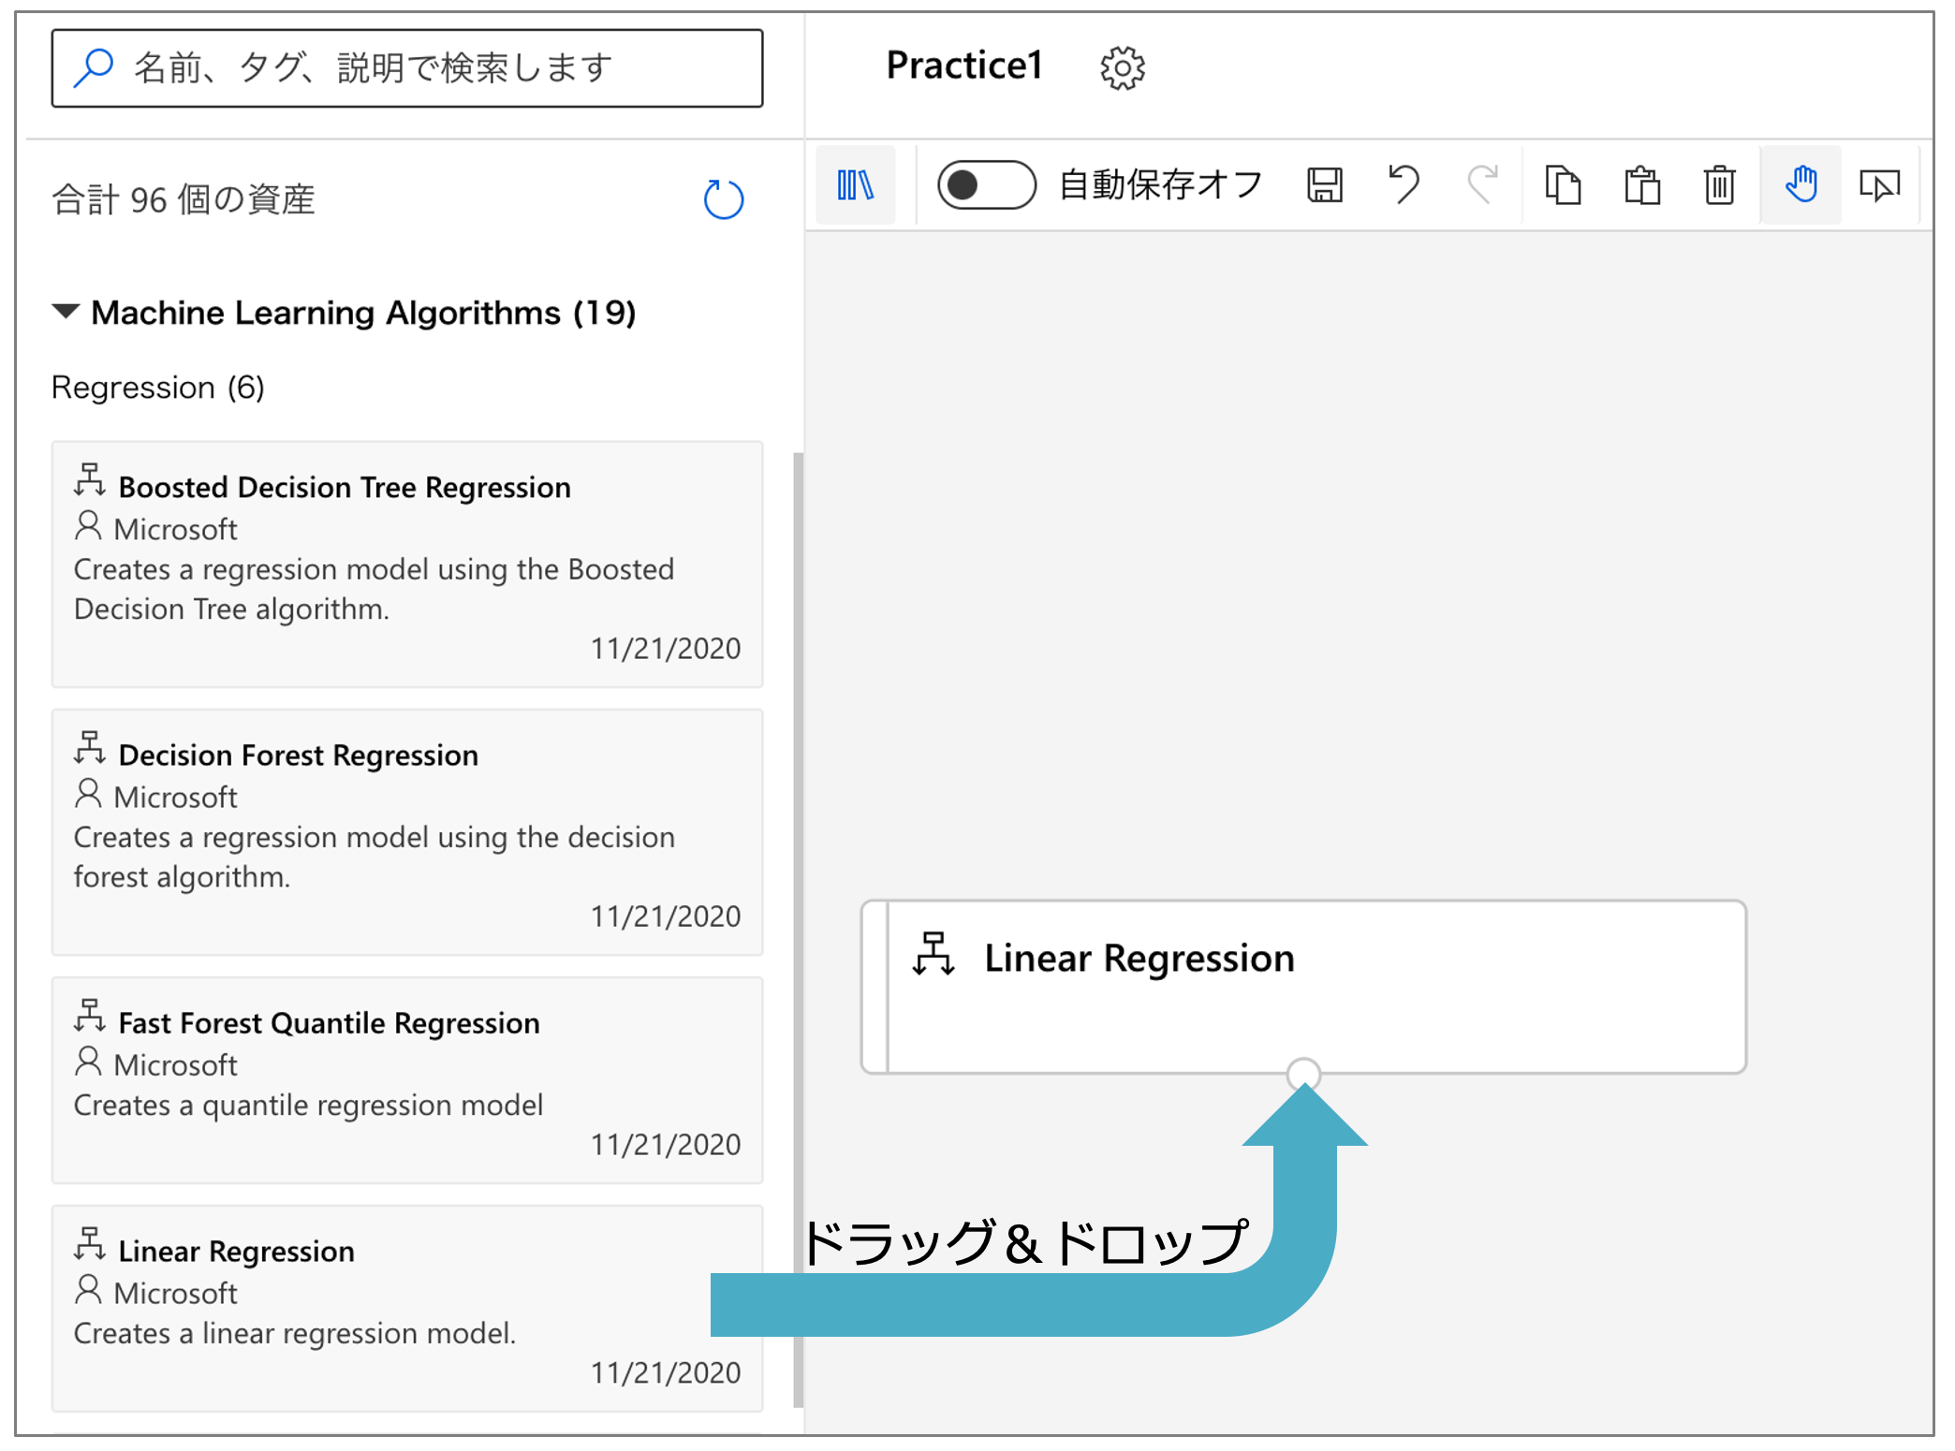Click the Linear Regression node on canvas
The height and width of the screenshot is (1451, 1955).
[1303, 985]
